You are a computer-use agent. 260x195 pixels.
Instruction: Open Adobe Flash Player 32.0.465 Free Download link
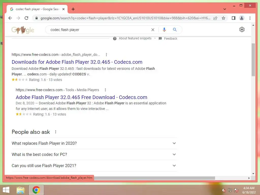pos(82,97)
